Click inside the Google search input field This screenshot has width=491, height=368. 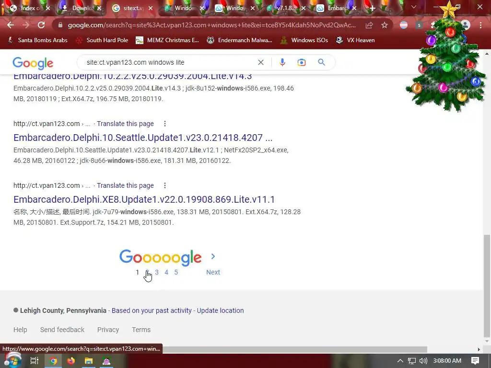(169, 62)
